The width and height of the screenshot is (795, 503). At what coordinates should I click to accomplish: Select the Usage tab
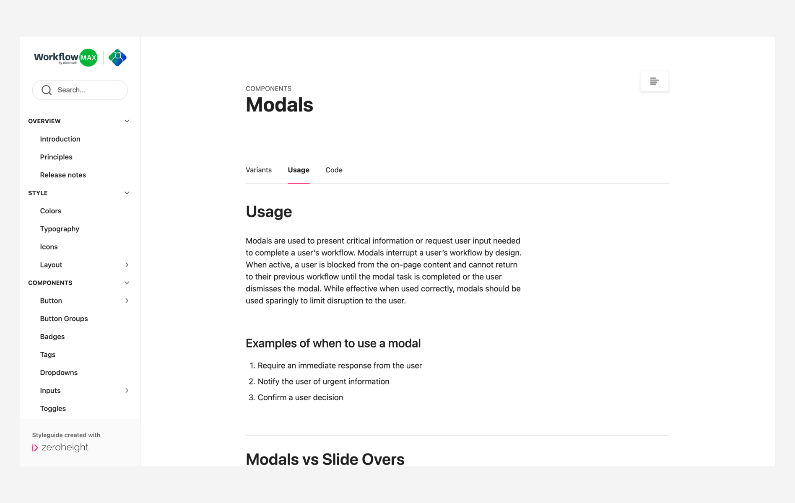click(x=299, y=170)
